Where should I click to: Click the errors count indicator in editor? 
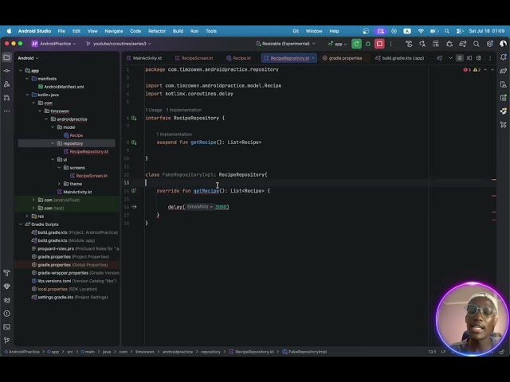point(467,70)
